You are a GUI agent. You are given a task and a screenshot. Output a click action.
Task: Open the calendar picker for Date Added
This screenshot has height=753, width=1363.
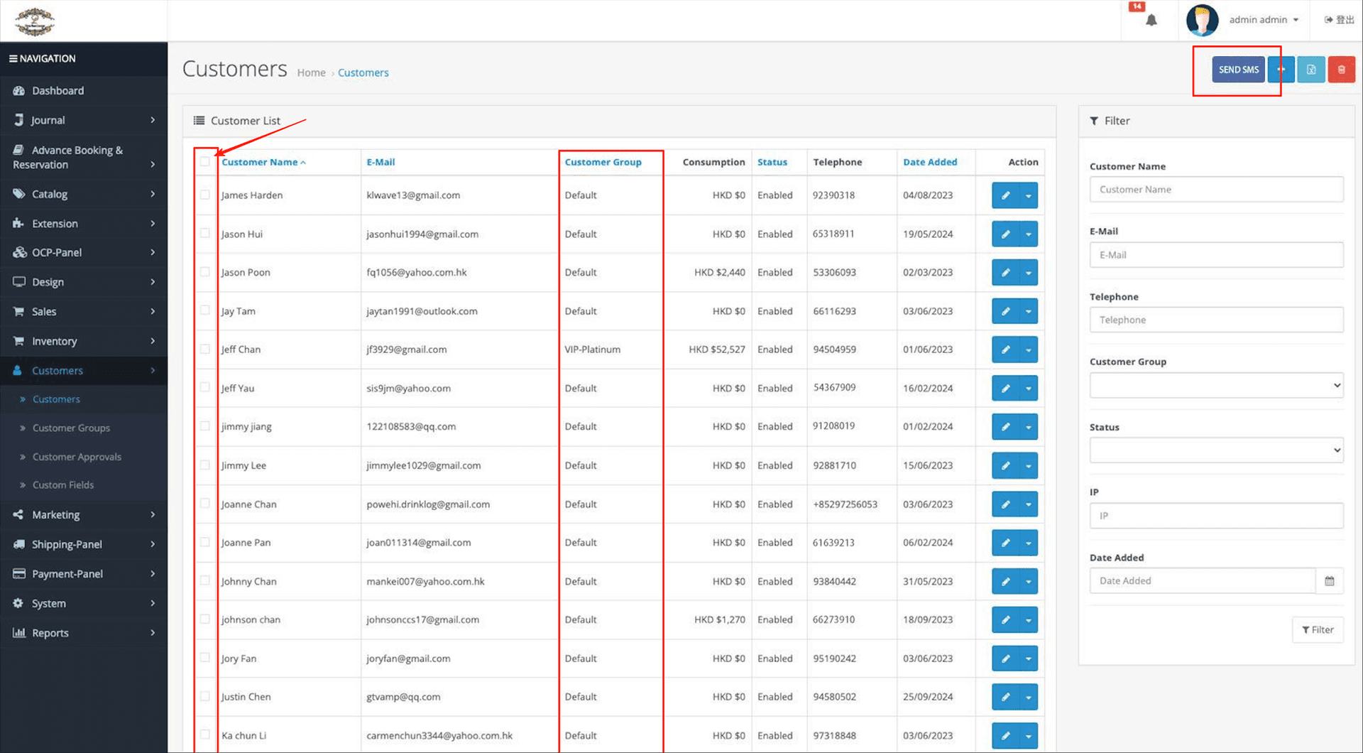click(1329, 581)
